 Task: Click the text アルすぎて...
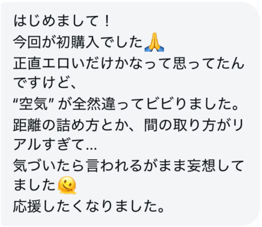coord(49,145)
